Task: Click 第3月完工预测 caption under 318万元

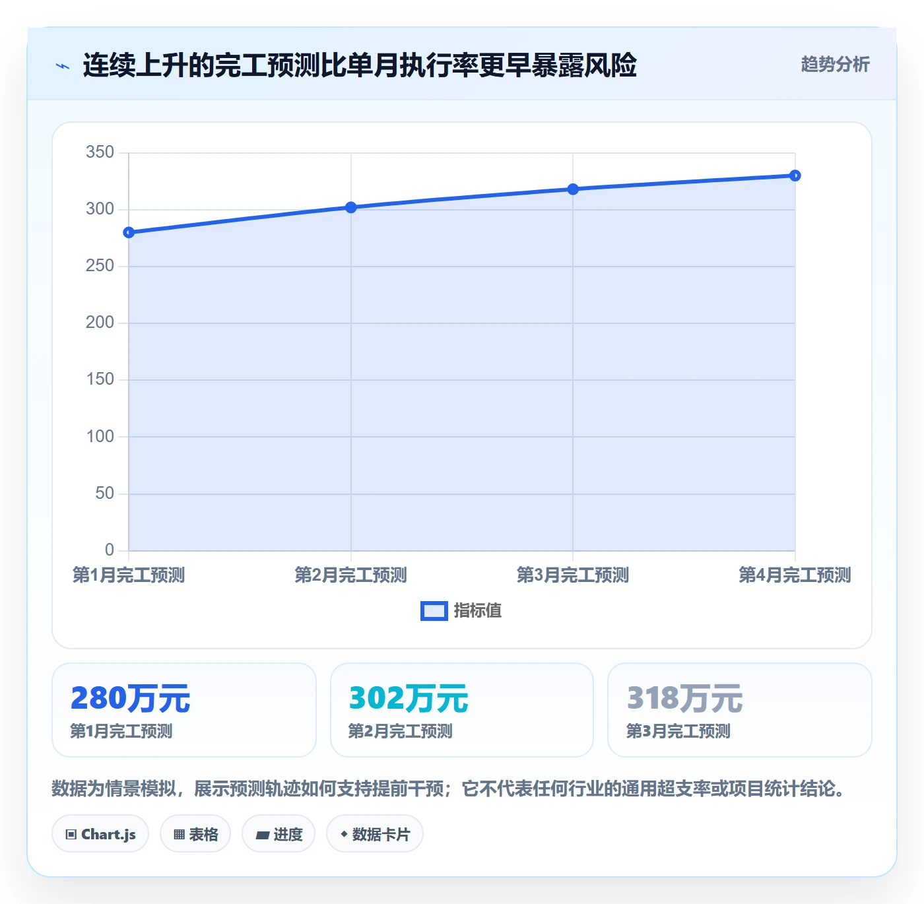Action: [678, 731]
